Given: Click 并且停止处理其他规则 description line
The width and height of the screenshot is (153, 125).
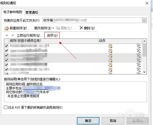Looking at the screenshot, I should 23,96.
